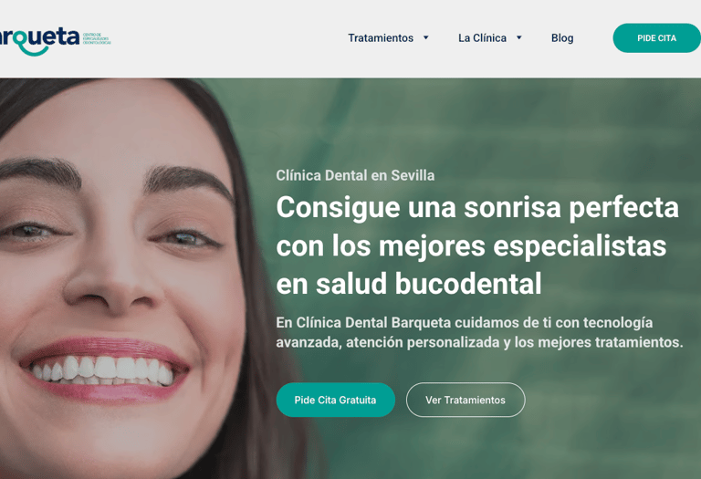The width and height of the screenshot is (701, 479).
Task: Open the La Clínica menu item
Action: pyautogui.click(x=482, y=38)
